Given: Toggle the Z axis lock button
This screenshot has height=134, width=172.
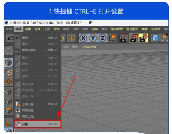Looking at the screenshot, I should coord(102,38).
